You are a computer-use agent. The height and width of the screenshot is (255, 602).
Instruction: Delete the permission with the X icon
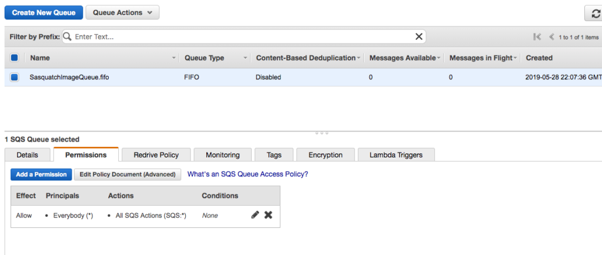click(x=268, y=215)
